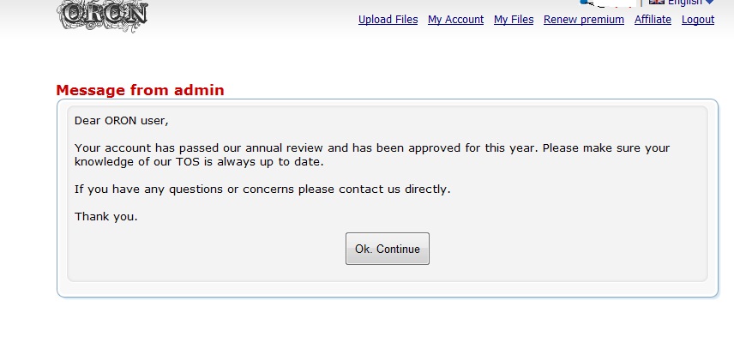Click the ORON logo
Image resolution: width=734 pixels, height=355 pixels.
click(x=102, y=15)
